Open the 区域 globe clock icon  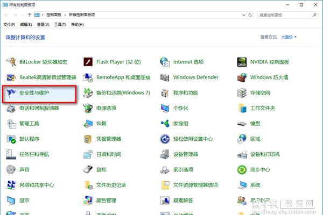click(x=242, y=139)
